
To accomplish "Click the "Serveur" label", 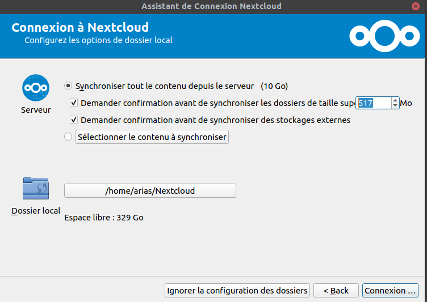I will pos(36,110).
